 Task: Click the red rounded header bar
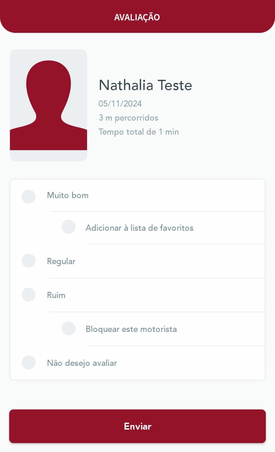(x=137, y=16)
